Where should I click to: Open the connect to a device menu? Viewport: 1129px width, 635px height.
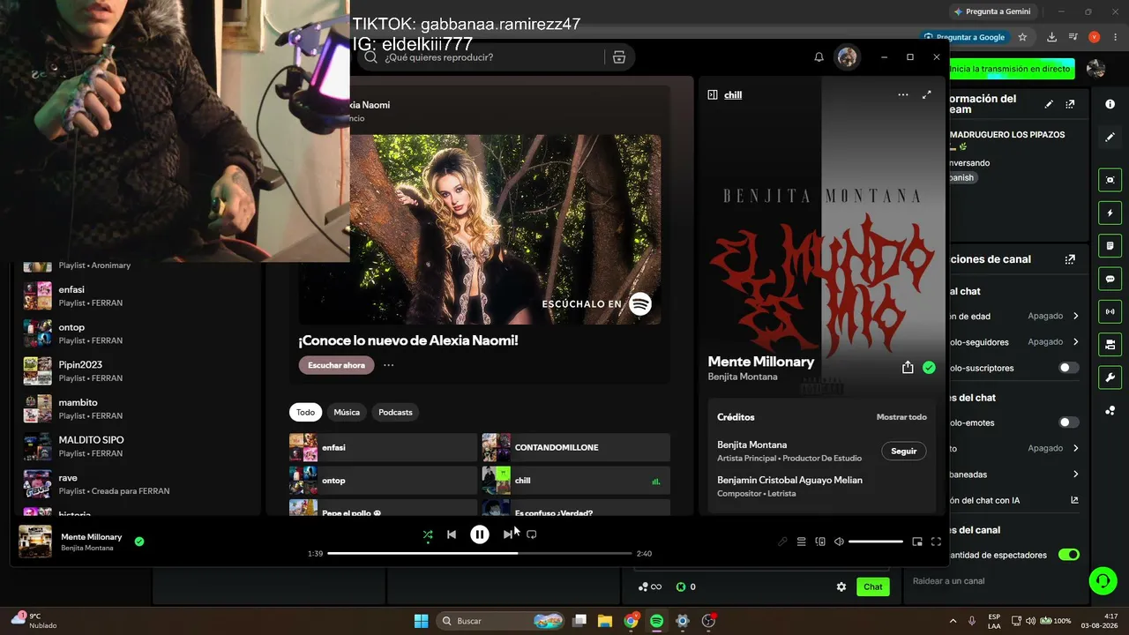(820, 542)
